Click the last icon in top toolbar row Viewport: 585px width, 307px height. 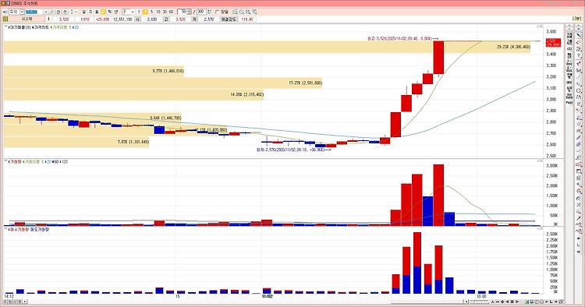254,12
